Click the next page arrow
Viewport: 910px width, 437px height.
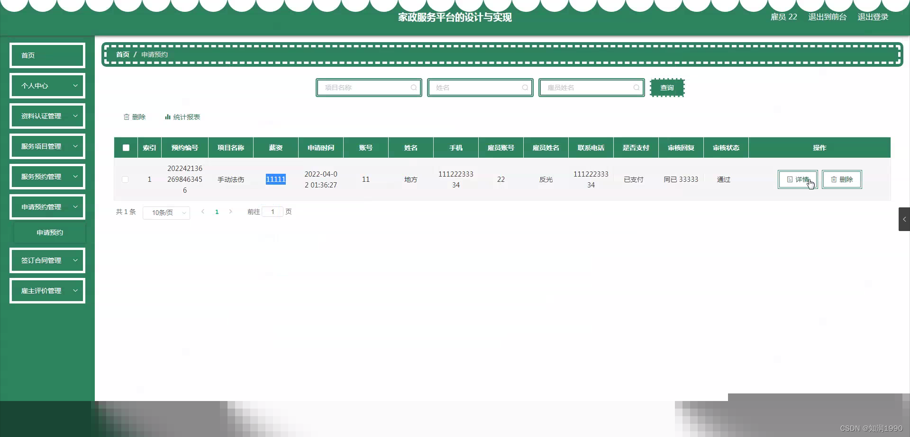click(231, 212)
